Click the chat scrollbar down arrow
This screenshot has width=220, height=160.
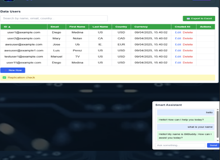[x=218, y=141]
